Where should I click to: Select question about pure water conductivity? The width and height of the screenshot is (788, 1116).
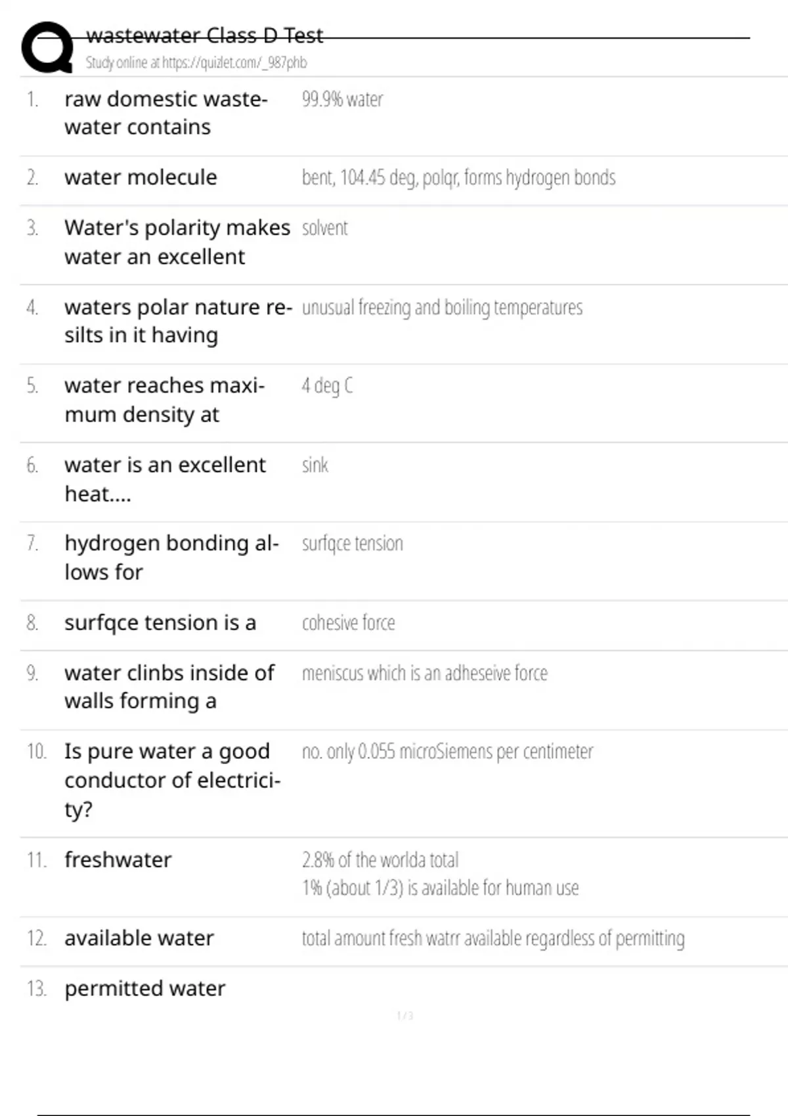[x=172, y=780]
